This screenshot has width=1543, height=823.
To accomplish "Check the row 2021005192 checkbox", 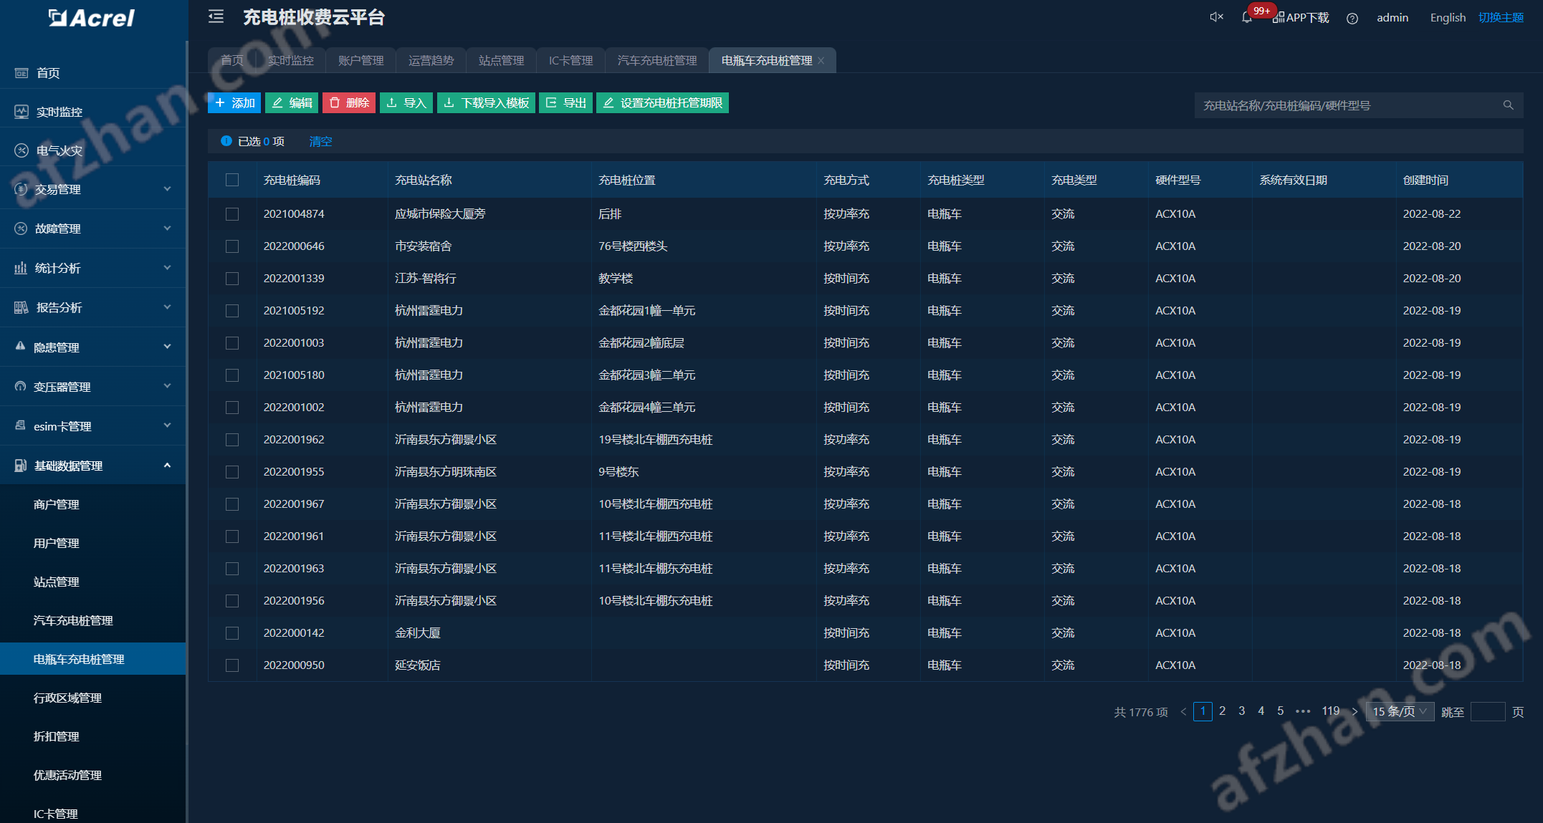I will tap(232, 311).
